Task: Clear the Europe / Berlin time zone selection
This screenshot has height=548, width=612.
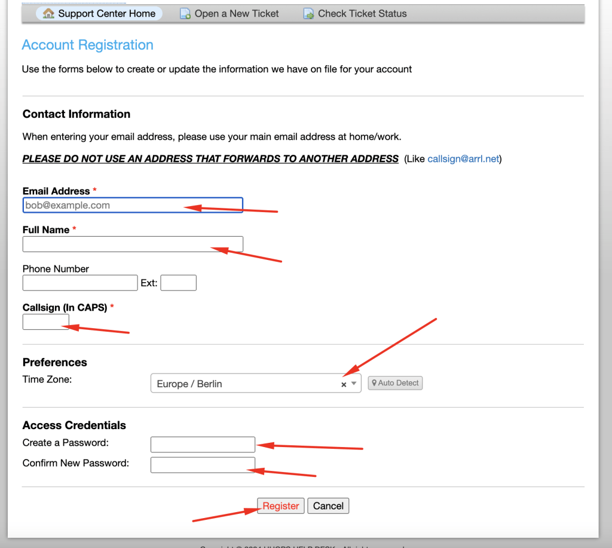Action: (344, 384)
